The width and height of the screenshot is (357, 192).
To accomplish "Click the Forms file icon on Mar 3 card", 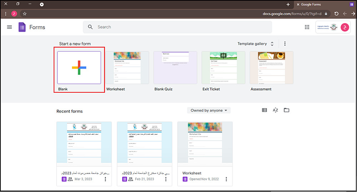I will tap(64, 179).
